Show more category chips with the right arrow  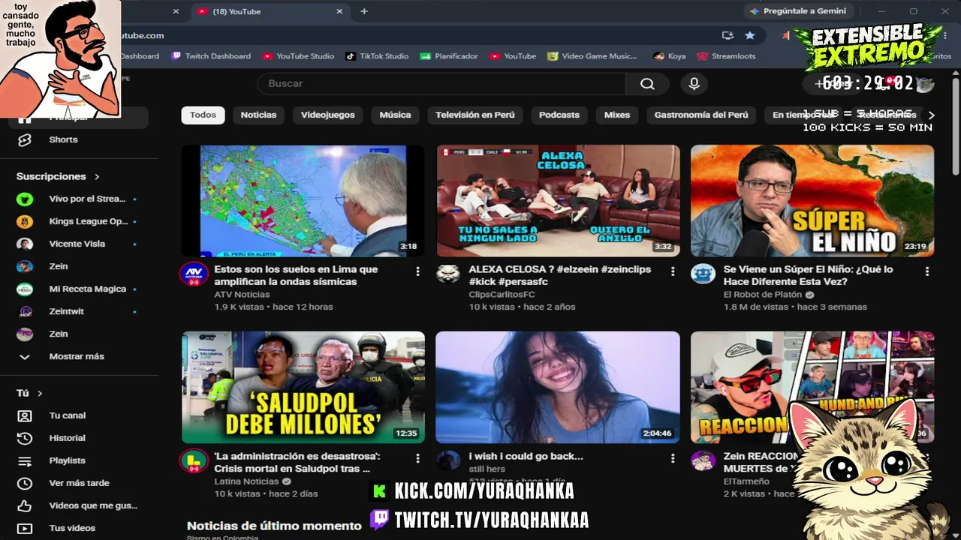pyautogui.click(x=932, y=115)
